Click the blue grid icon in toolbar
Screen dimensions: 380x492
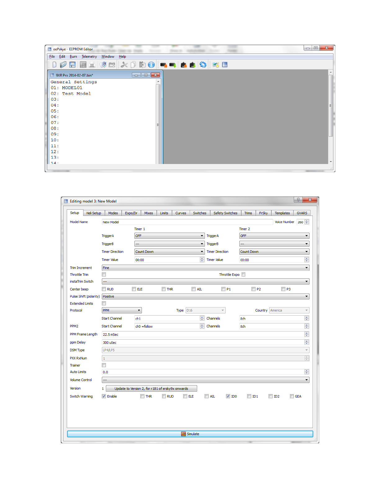(x=225, y=65)
